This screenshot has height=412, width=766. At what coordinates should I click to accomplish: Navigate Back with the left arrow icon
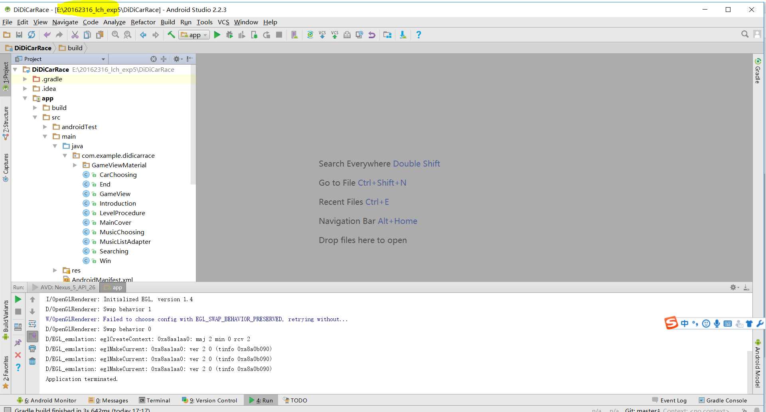point(143,35)
